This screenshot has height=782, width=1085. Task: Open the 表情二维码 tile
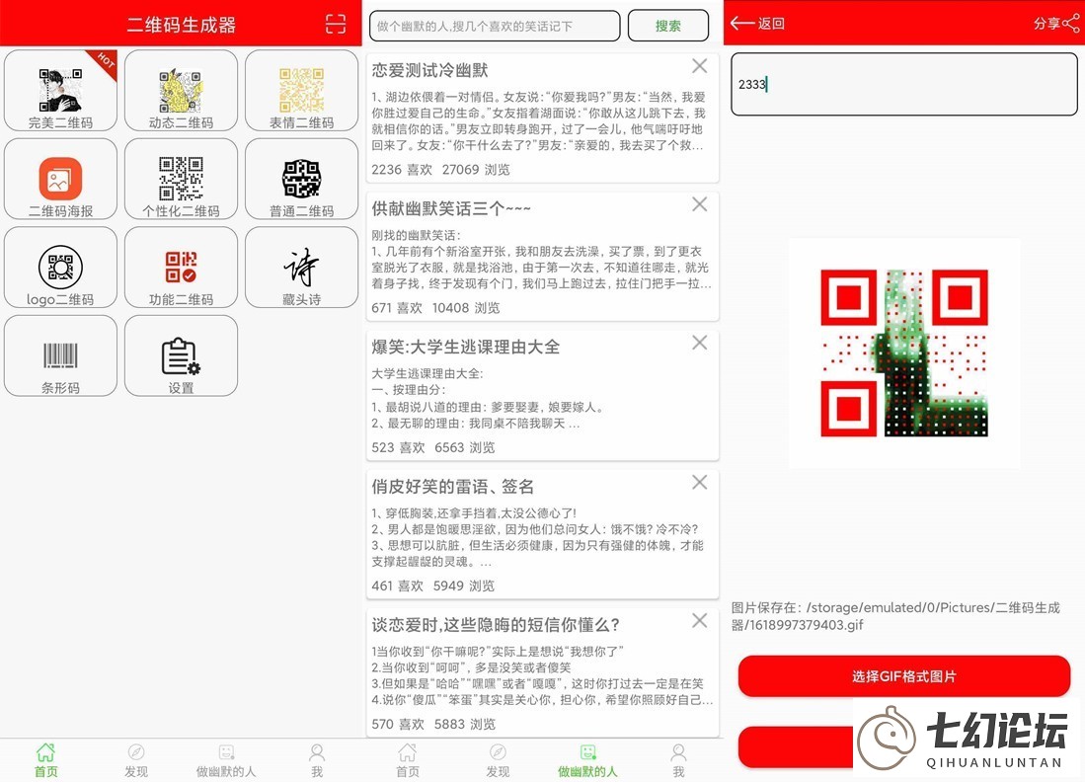302,91
